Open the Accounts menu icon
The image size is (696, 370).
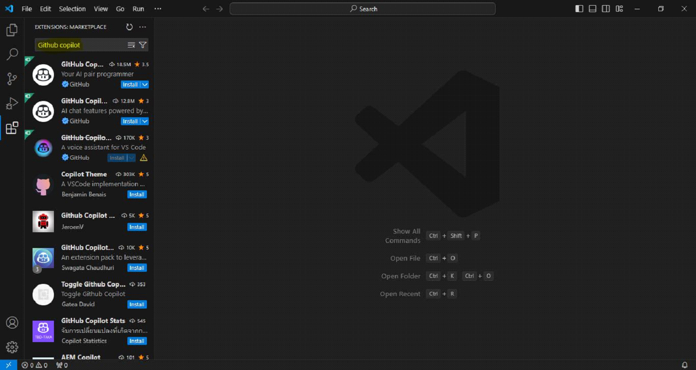[x=12, y=323]
